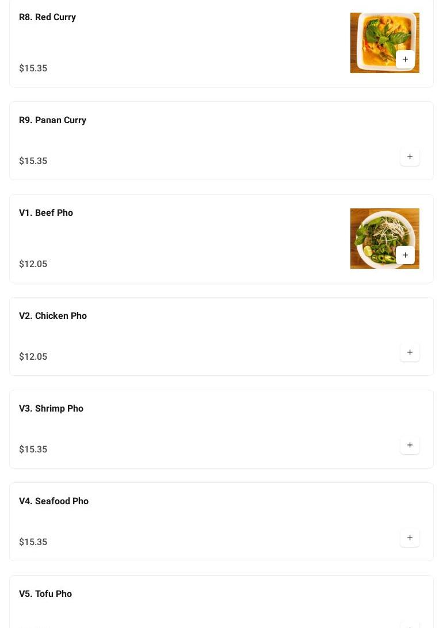Select the R9. Panan Curry title

(52, 120)
